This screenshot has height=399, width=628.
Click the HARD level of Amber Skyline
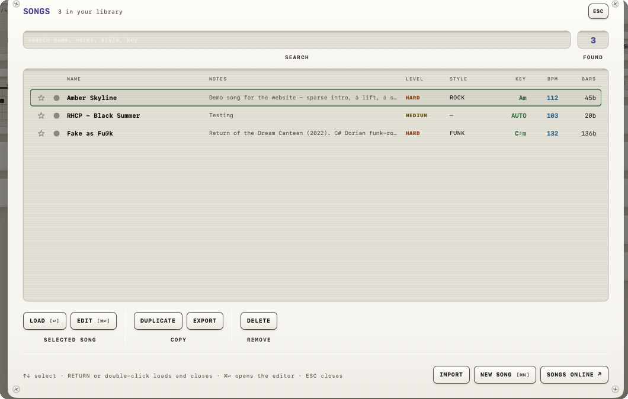tap(412, 98)
